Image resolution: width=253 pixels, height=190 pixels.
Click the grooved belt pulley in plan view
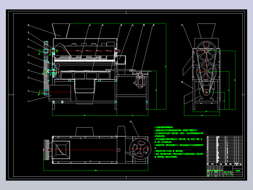[x=46, y=150]
